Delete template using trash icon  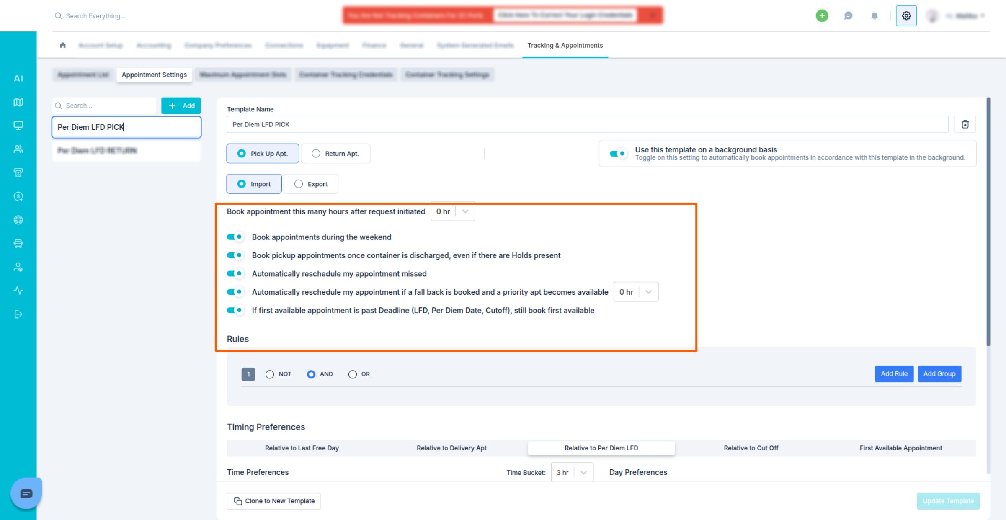[x=965, y=124]
